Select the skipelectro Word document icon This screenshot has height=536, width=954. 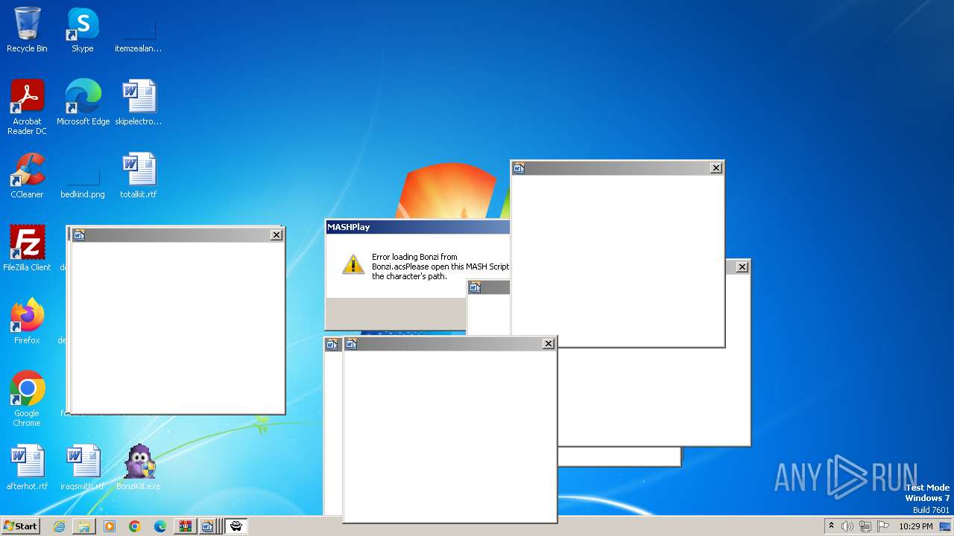click(x=139, y=103)
